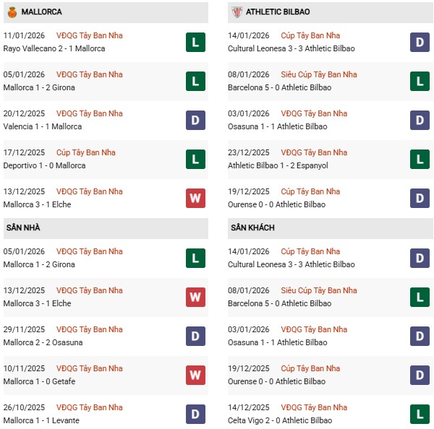Click the L badge for Celta Vigo match

point(420,415)
